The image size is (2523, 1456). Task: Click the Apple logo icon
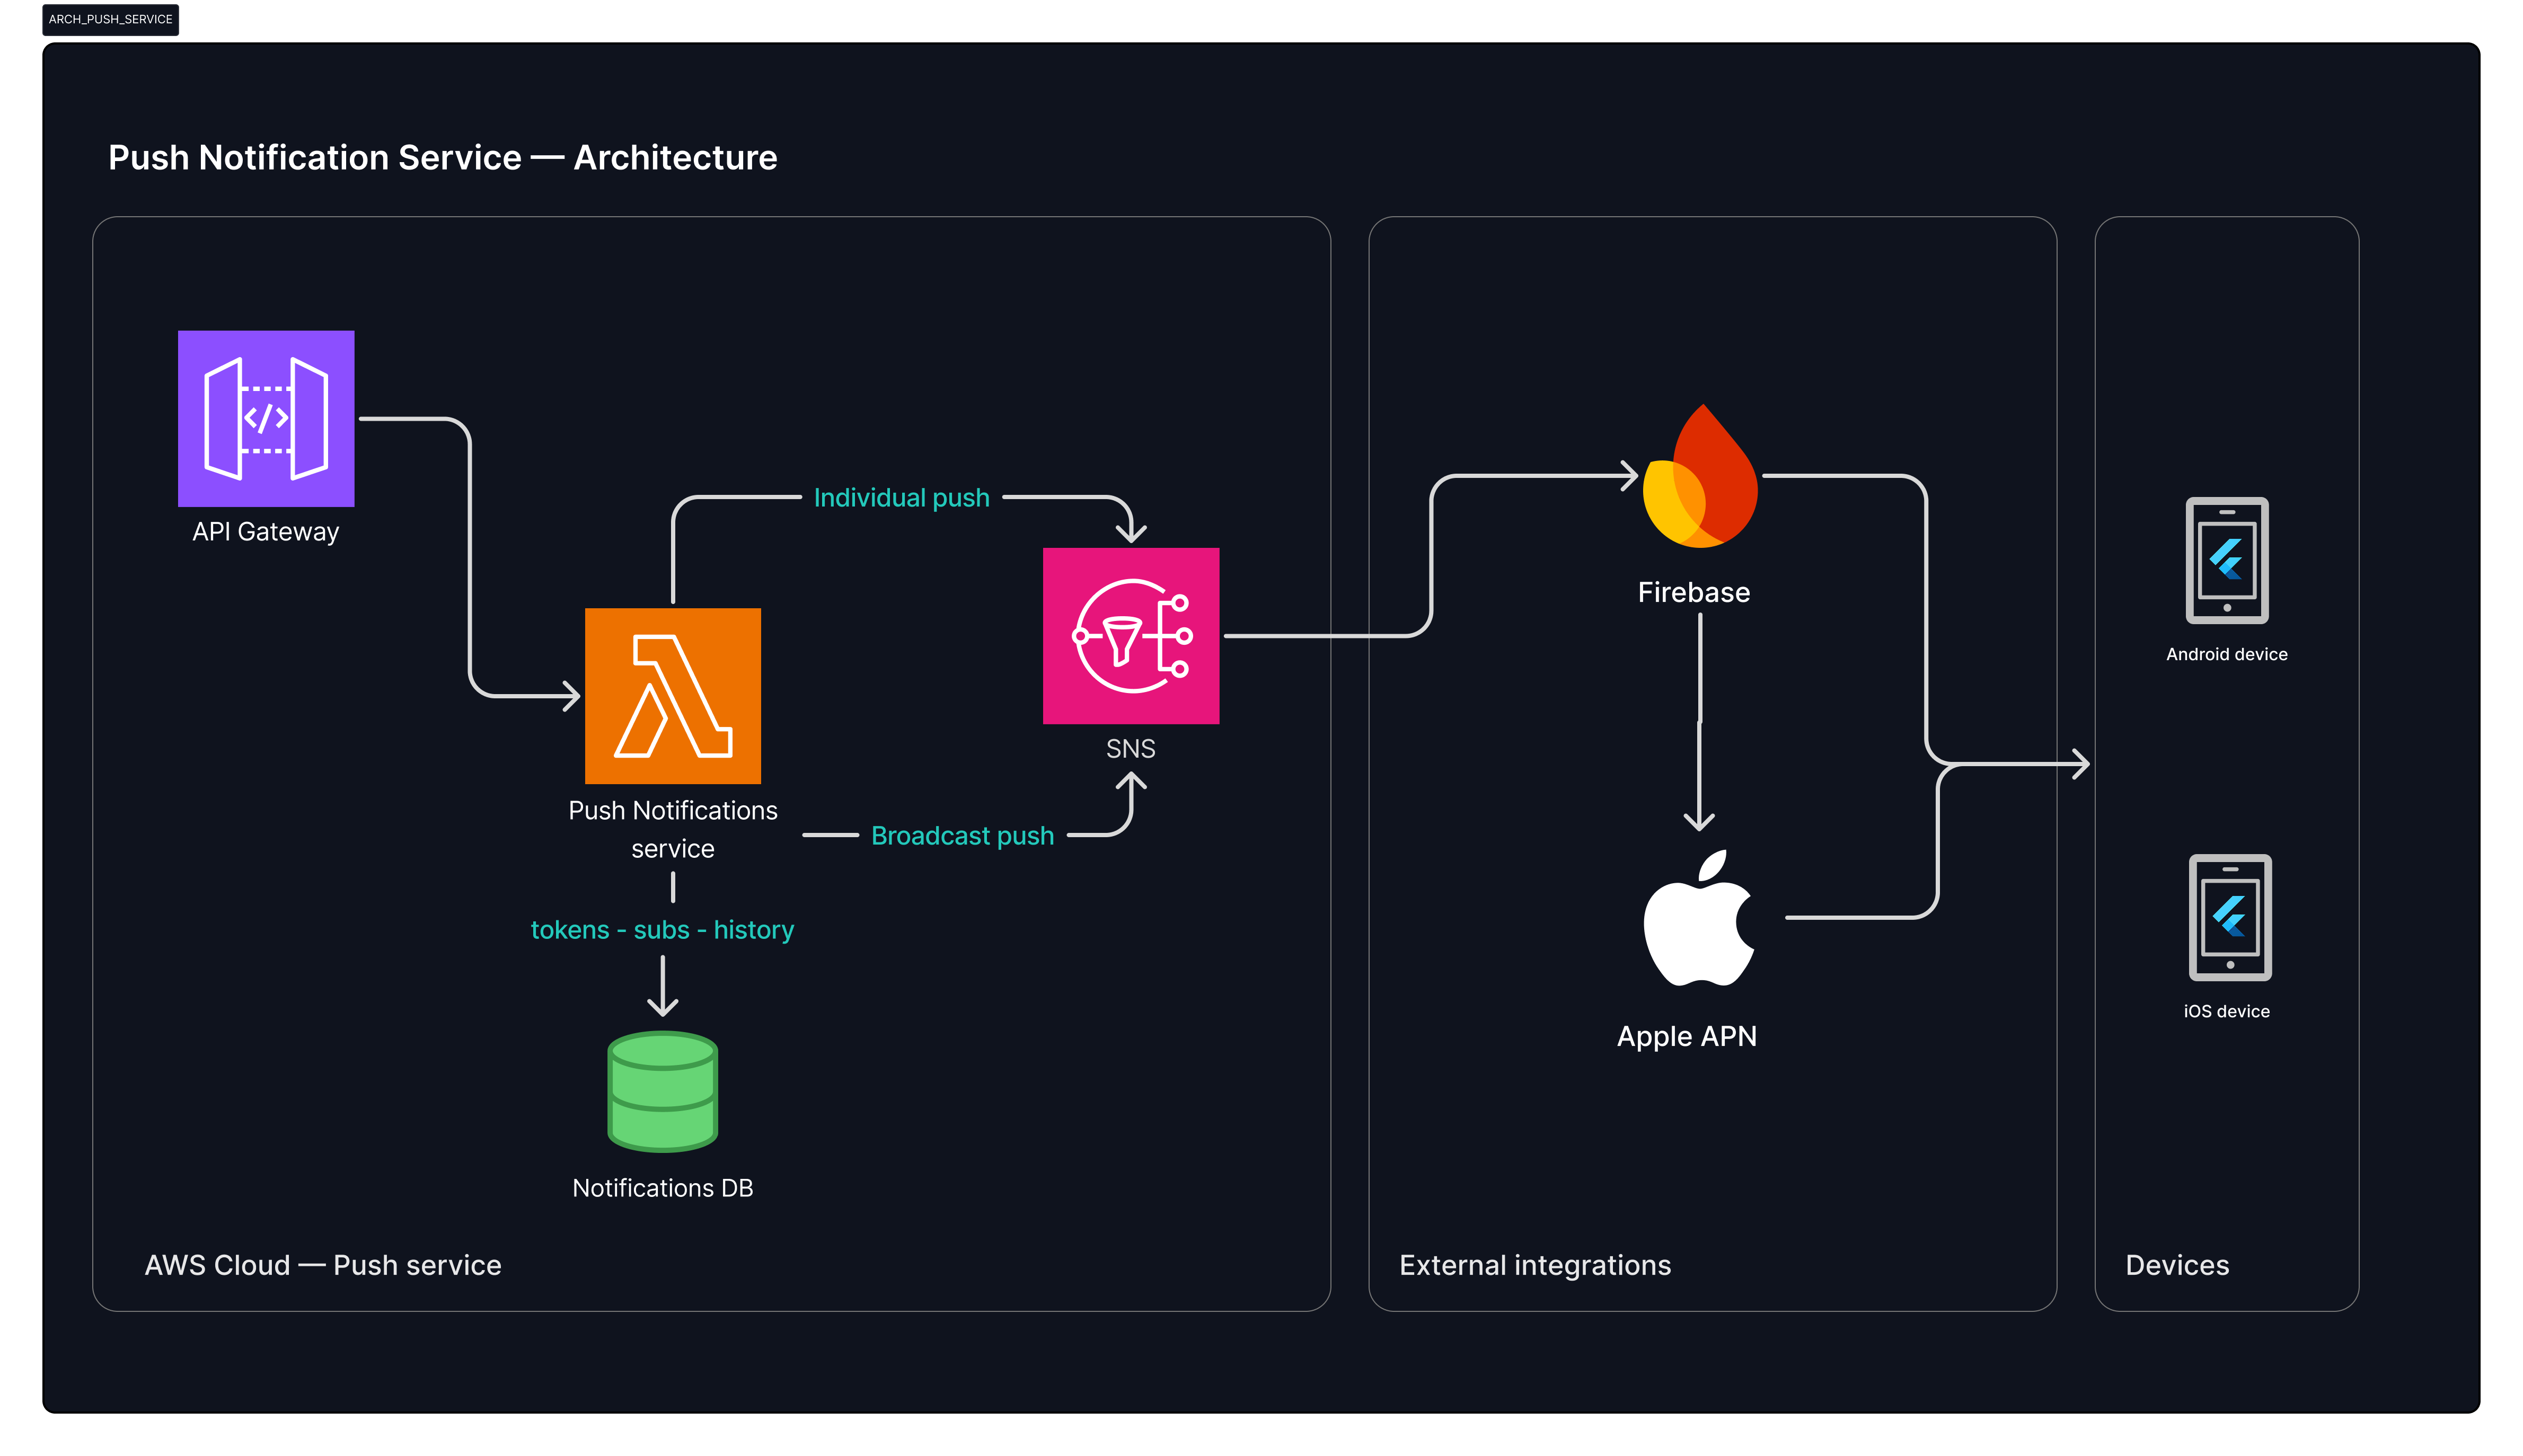tap(1699, 918)
